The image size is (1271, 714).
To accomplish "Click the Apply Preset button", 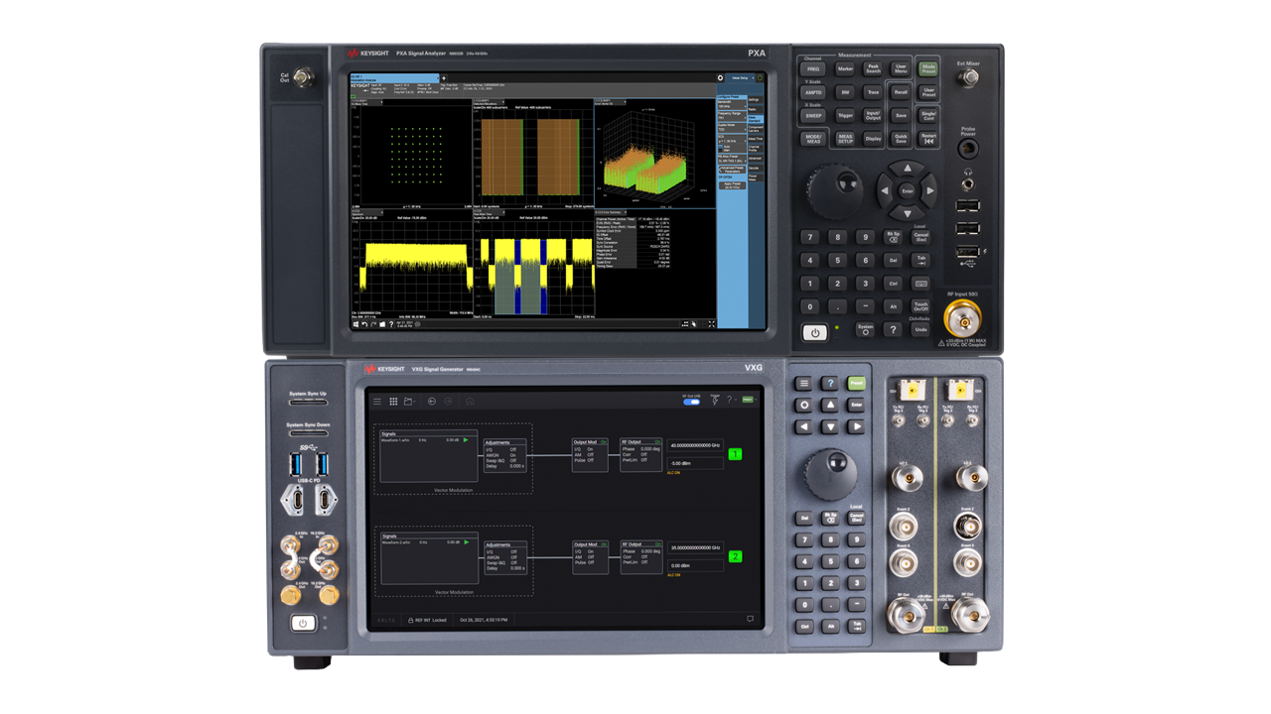I will click(x=732, y=185).
